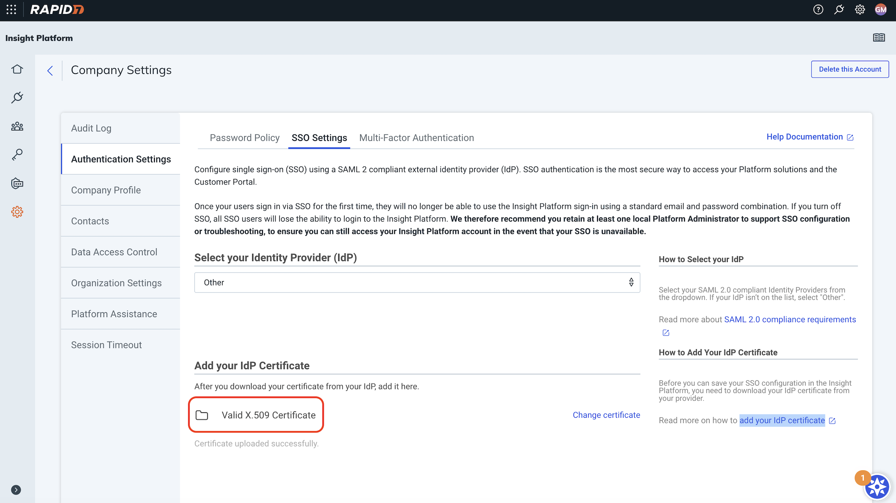This screenshot has height=503, width=896.
Task: Go to Home in left sidebar
Action: [17, 69]
